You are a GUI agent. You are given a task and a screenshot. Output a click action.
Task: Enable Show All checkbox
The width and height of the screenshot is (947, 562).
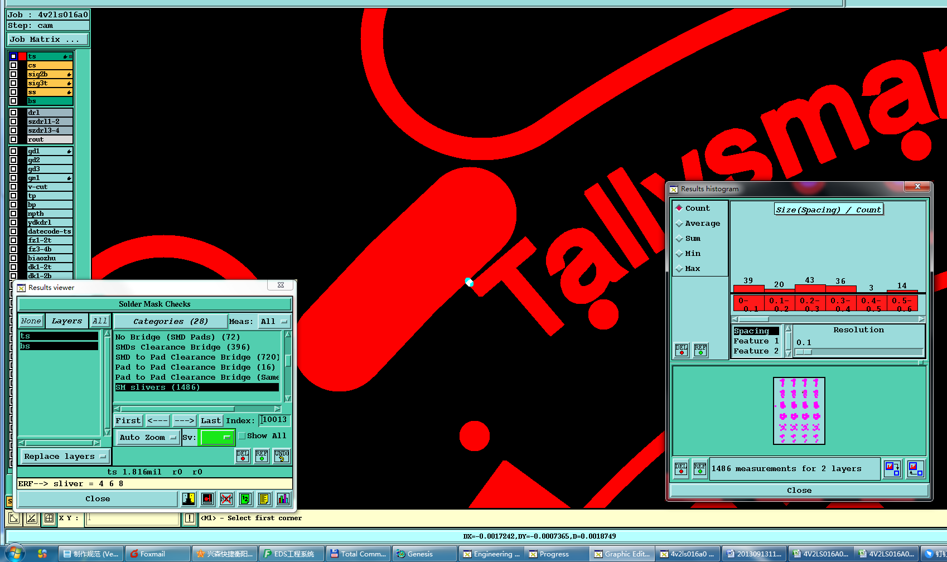(x=242, y=436)
